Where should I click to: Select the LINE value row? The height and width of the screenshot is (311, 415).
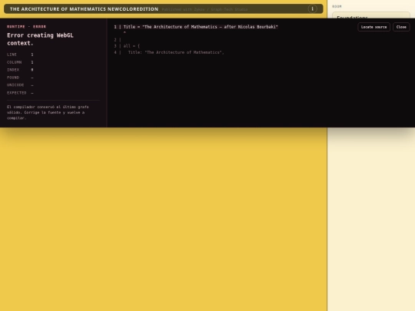[53, 55]
